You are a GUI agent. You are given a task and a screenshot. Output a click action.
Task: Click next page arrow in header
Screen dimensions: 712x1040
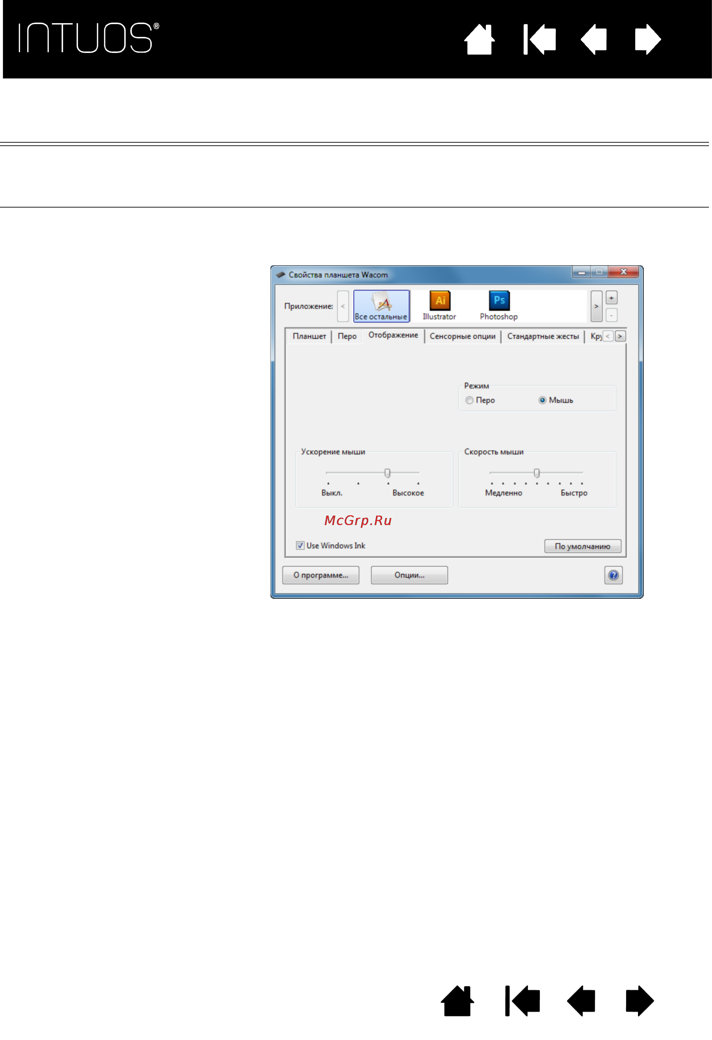(648, 39)
